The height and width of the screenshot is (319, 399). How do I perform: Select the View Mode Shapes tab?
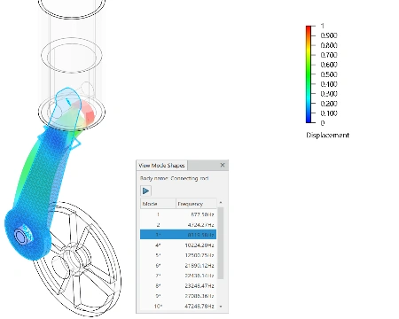pos(161,166)
